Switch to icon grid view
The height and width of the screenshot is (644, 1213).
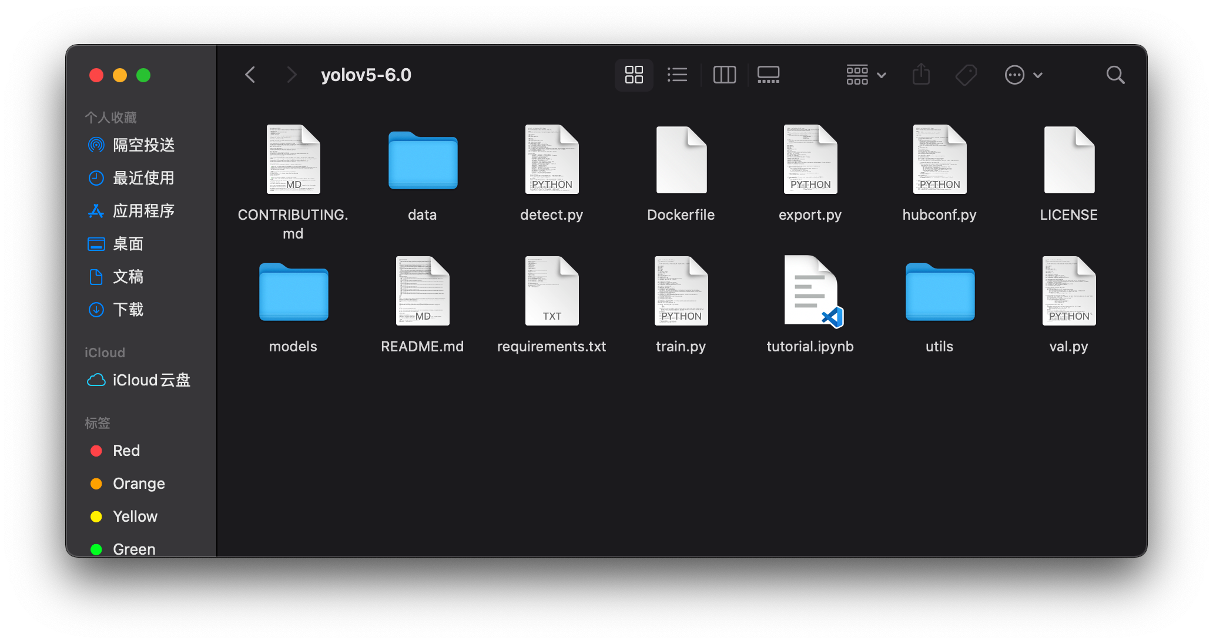(634, 75)
